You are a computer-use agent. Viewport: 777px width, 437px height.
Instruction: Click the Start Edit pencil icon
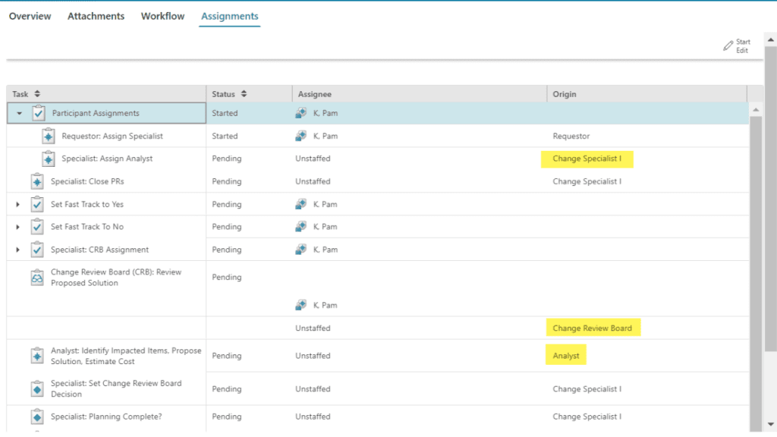728,46
